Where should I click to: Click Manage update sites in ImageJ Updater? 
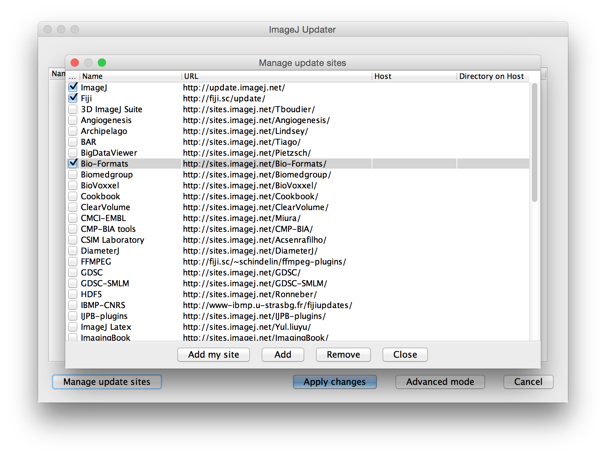pos(107,382)
